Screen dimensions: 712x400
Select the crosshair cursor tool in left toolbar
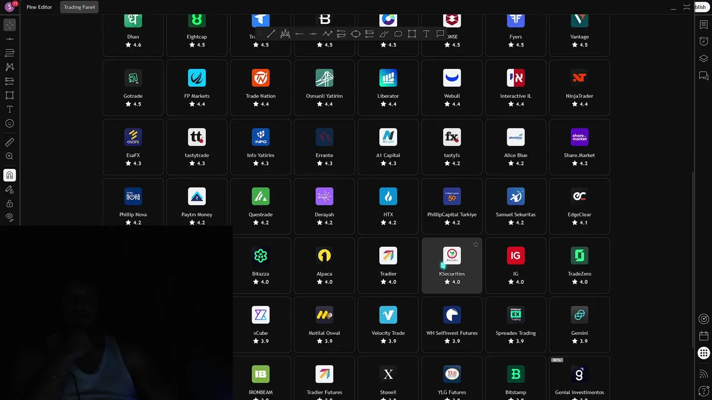tap(9, 25)
